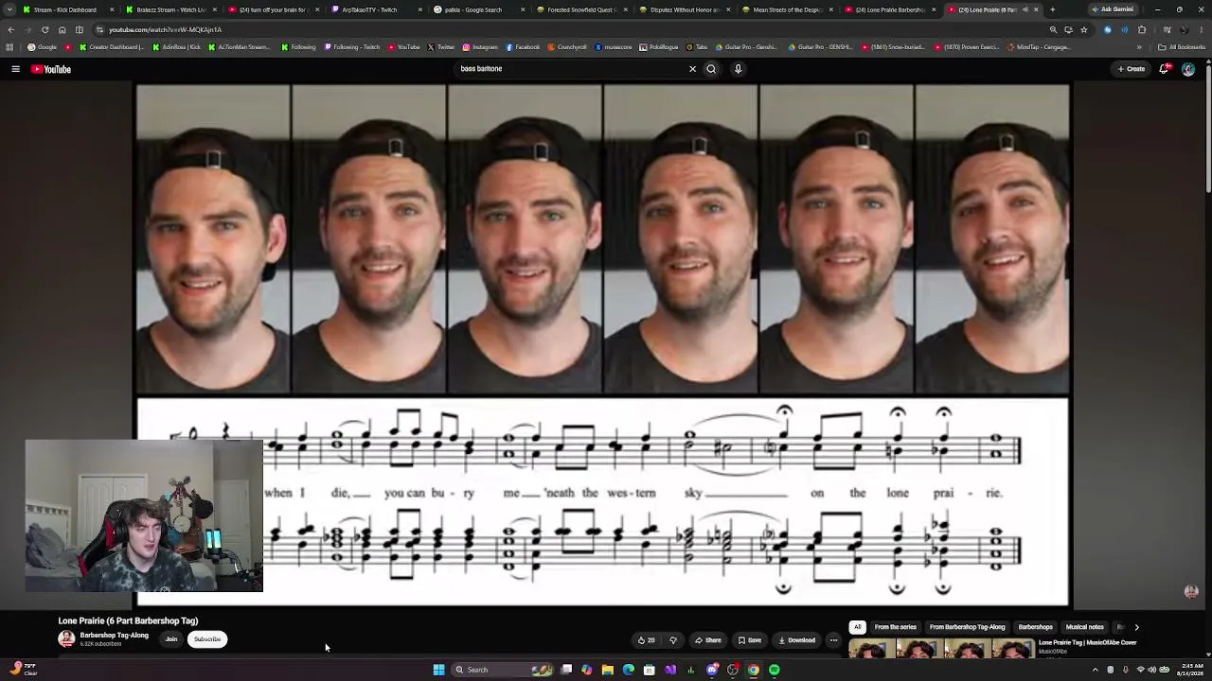Click the video player sheet music area
1212x681 pixels.
(x=602, y=502)
